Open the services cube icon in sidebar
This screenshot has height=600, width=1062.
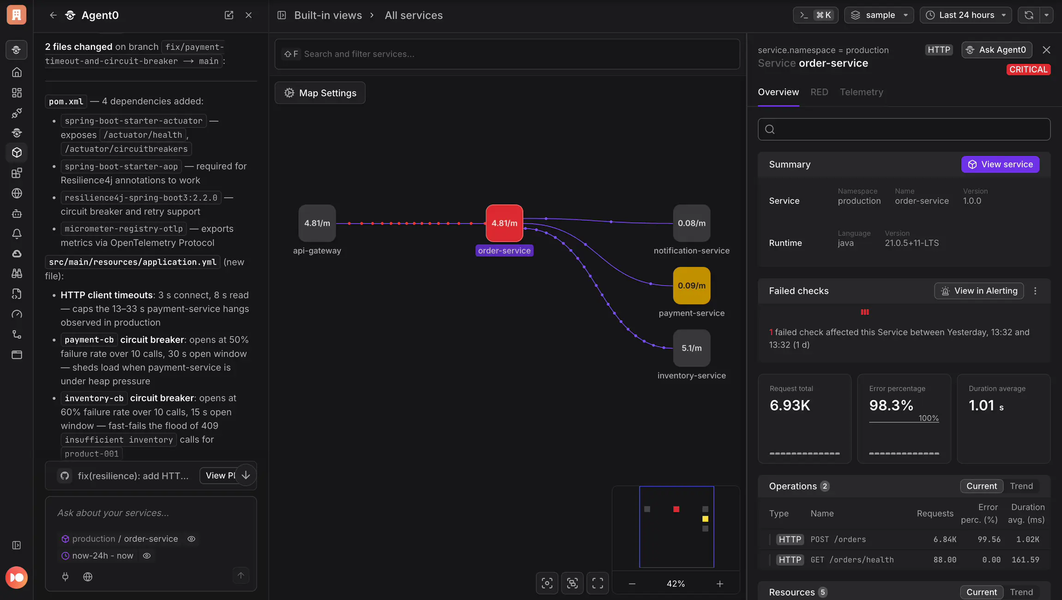[x=17, y=153]
